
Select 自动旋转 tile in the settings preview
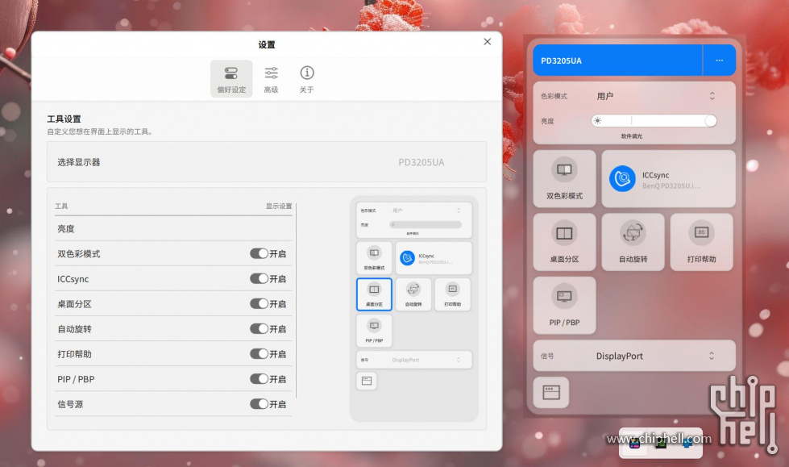click(x=413, y=294)
